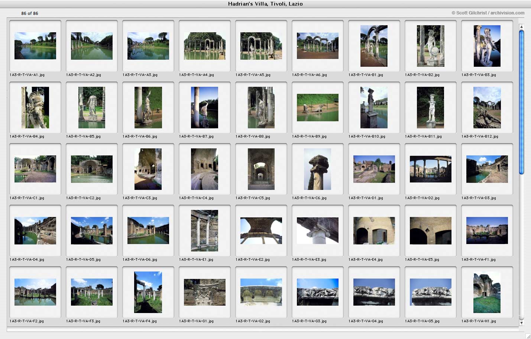This screenshot has height=339, width=531.
Task: Select thumbnail 1A3-R-T-VA-E2.jpg
Action: coord(261,231)
